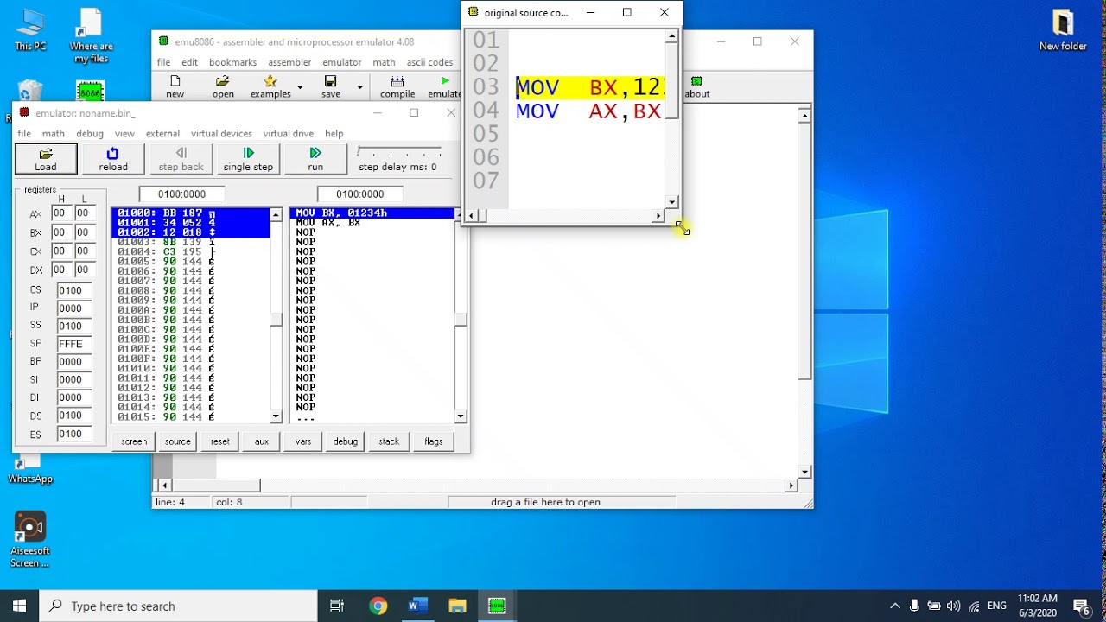Screen dimensions: 1106x622
Task: Open Google Chrome from the taskbar
Action: (378, 606)
